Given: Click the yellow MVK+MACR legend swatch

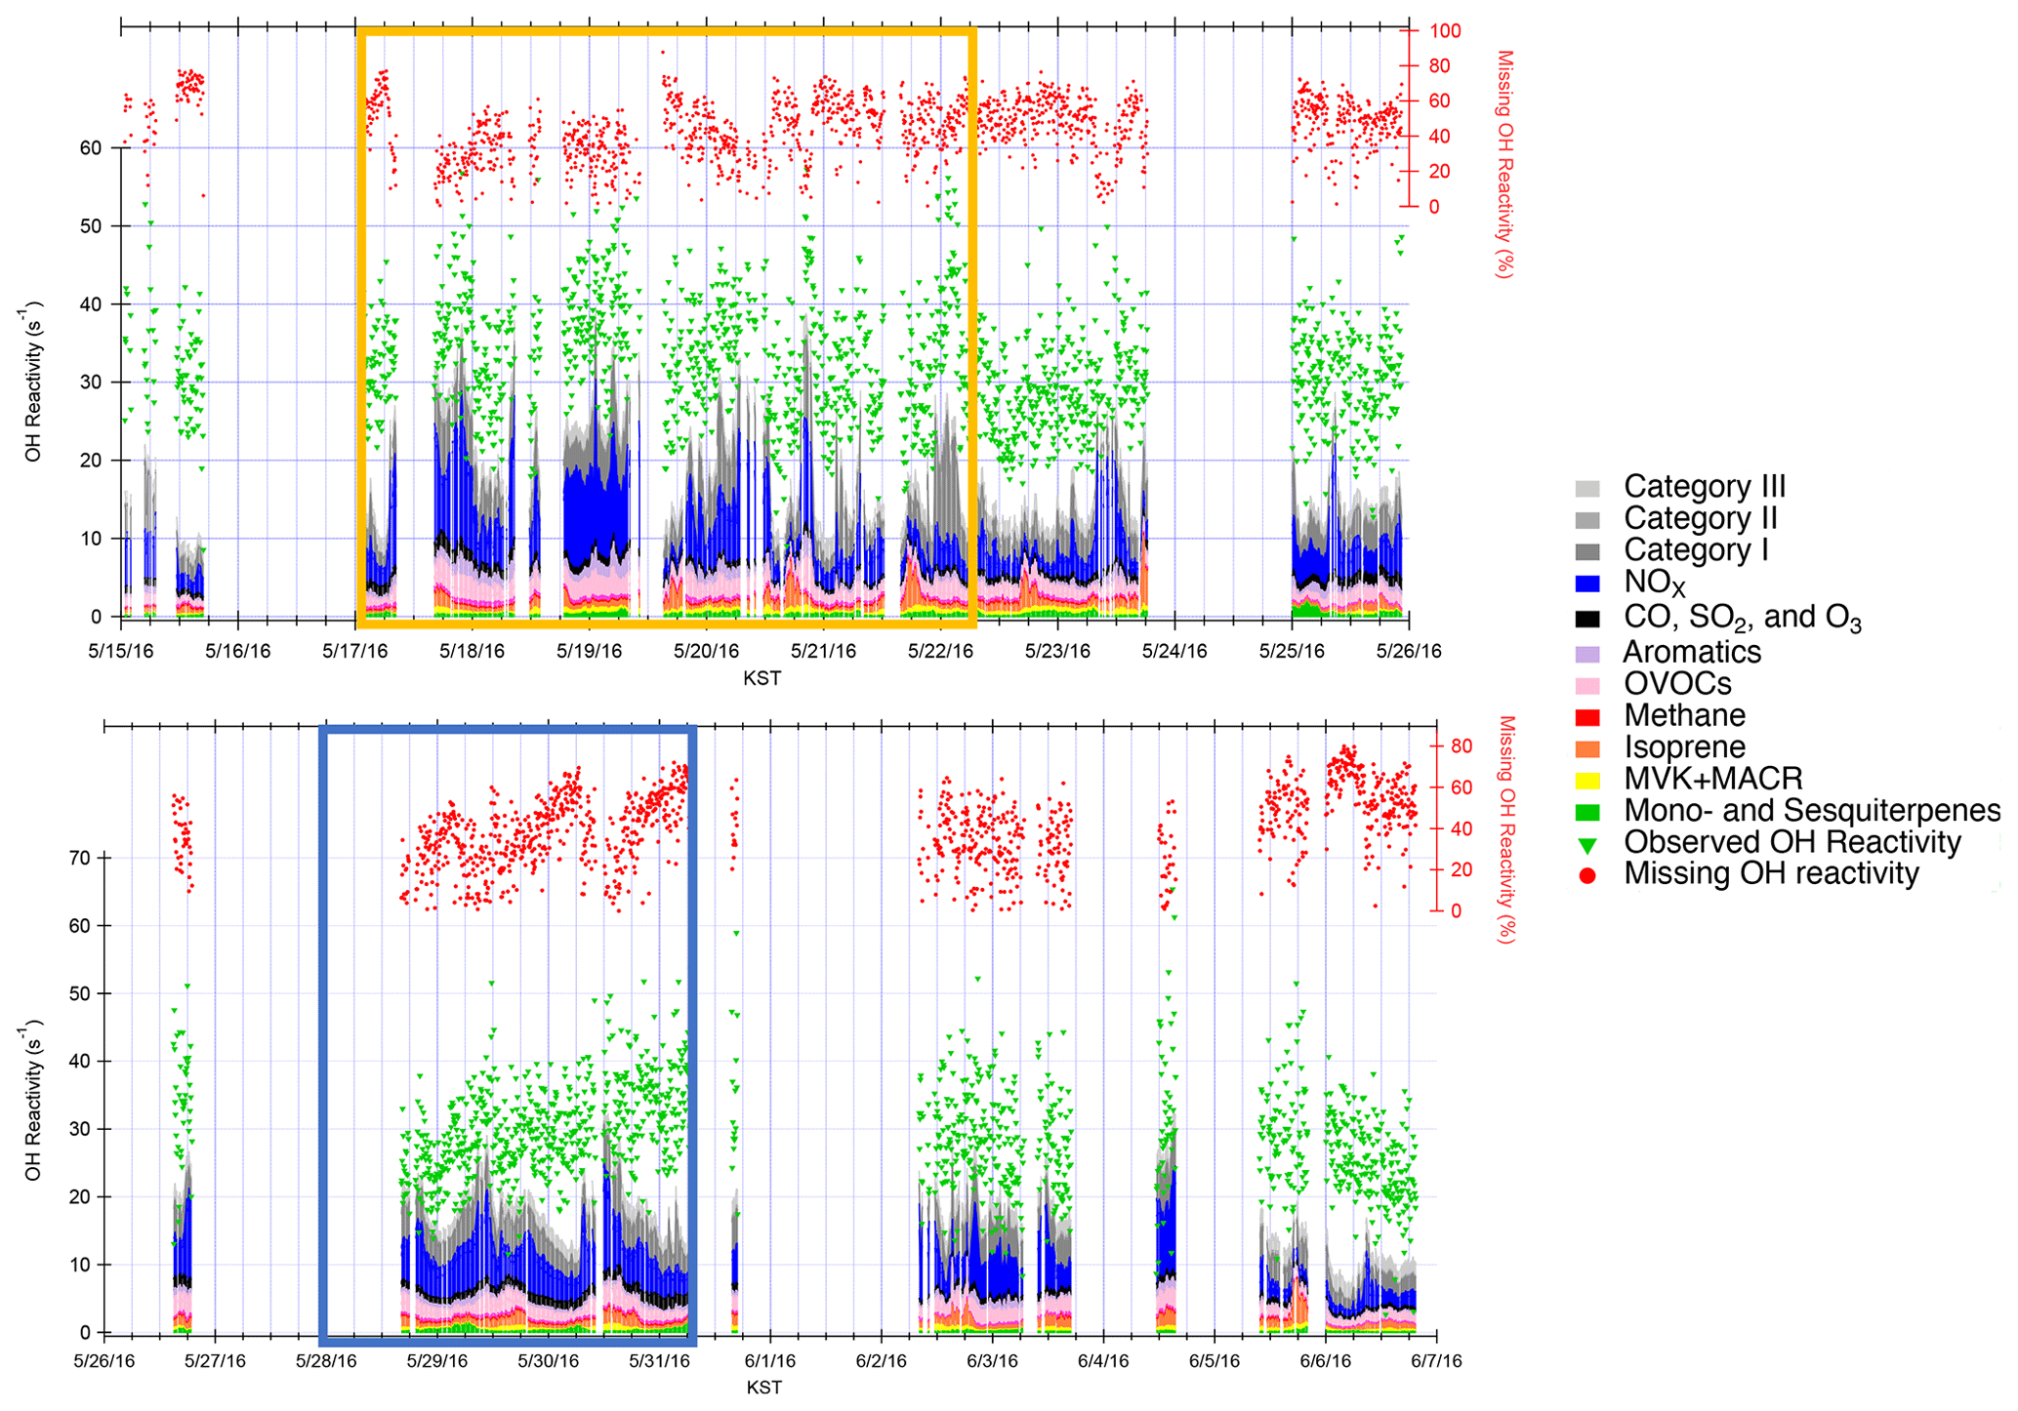Looking at the screenshot, I should pos(1587,780).
